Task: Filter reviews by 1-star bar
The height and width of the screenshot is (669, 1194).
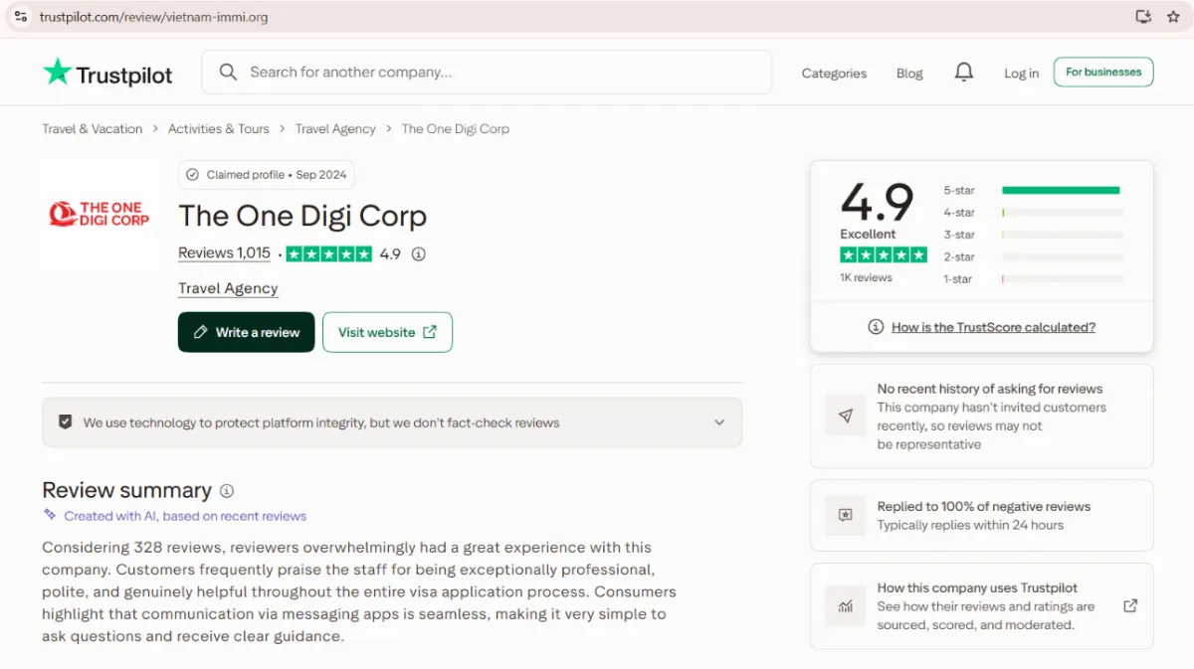Action: (1033, 279)
